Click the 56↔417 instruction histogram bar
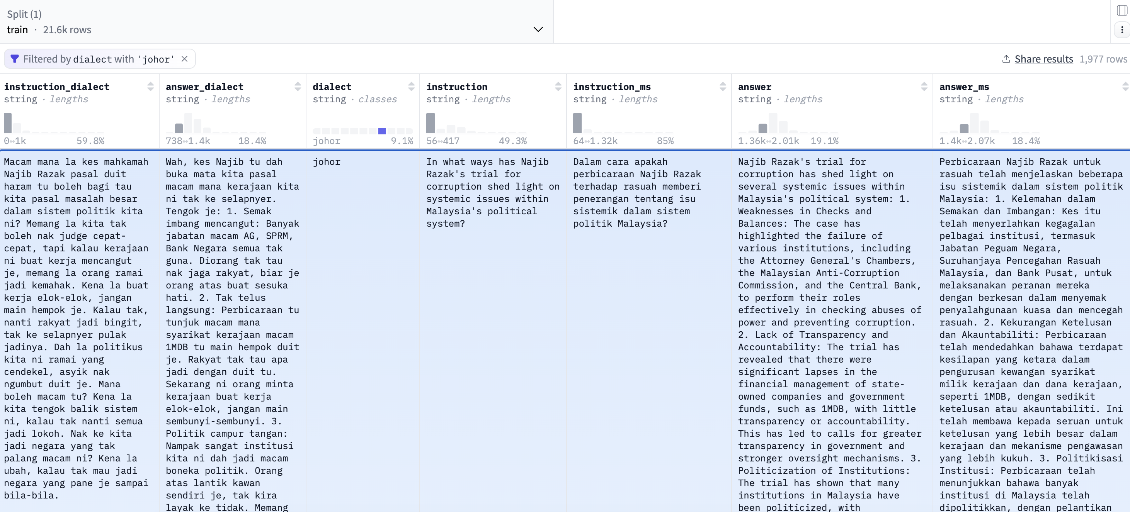Viewport: 1130px width, 512px height. point(431,123)
